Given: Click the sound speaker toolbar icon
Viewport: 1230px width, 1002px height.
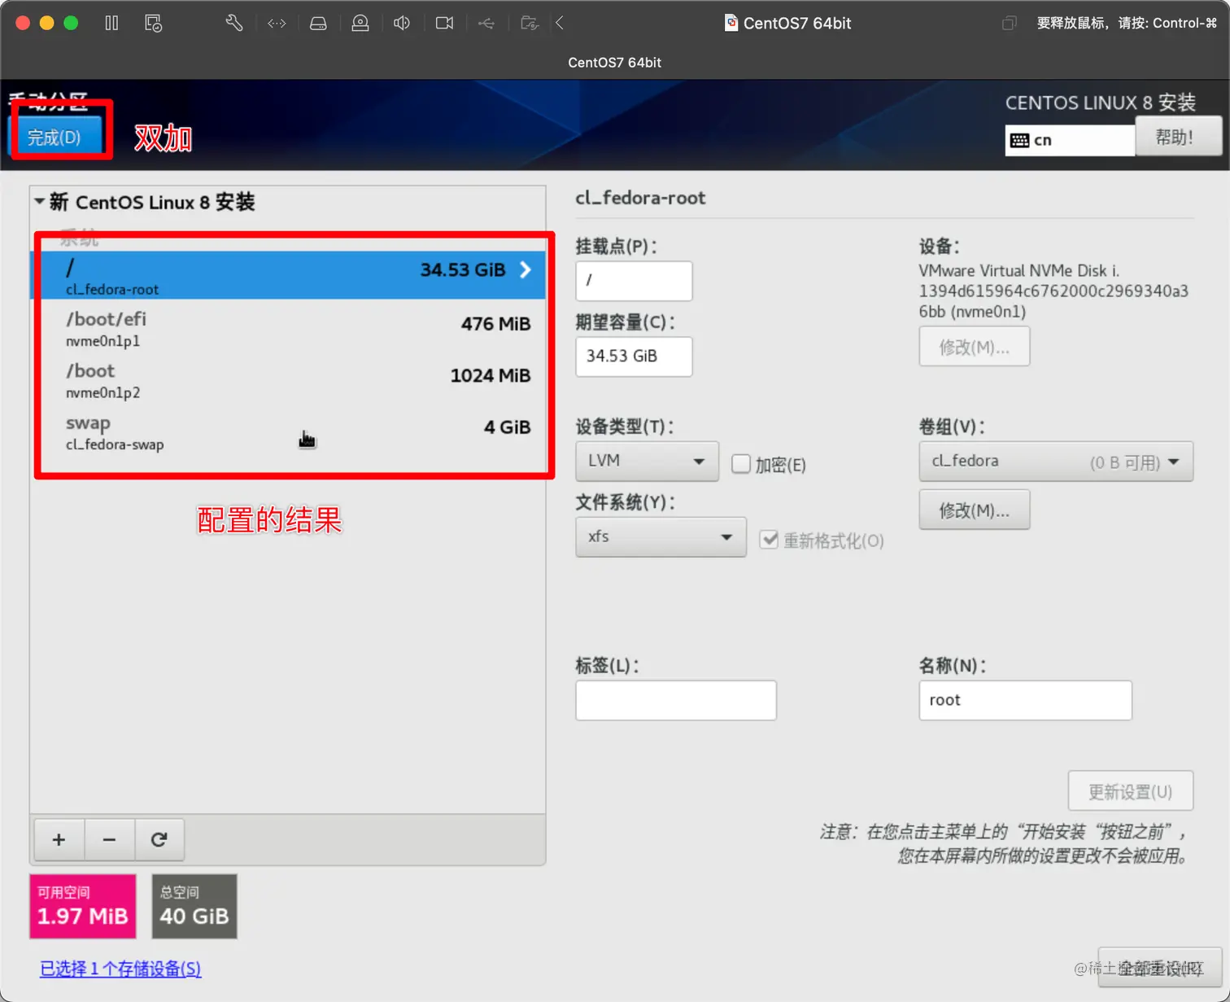Looking at the screenshot, I should click(402, 23).
